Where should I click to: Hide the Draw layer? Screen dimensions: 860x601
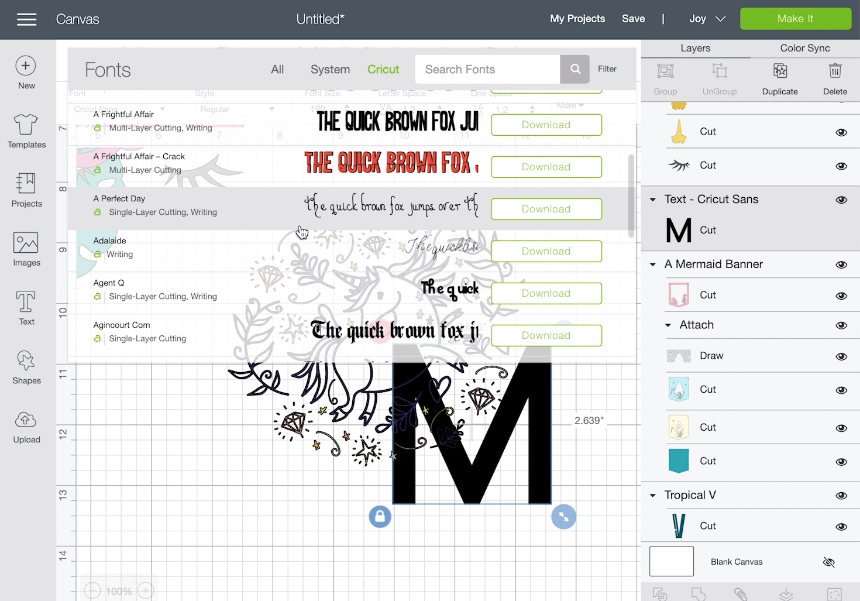[841, 356]
